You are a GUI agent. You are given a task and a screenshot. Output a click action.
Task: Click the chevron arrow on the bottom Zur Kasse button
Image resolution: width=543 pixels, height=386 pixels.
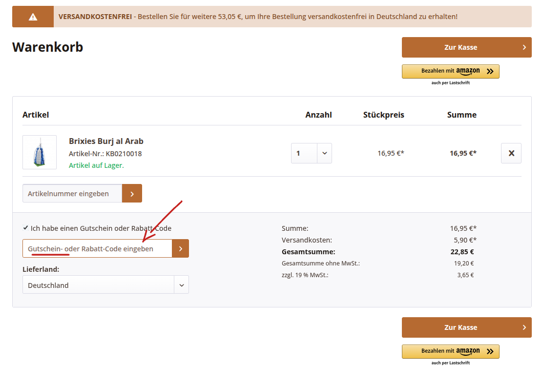coord(524,327)
